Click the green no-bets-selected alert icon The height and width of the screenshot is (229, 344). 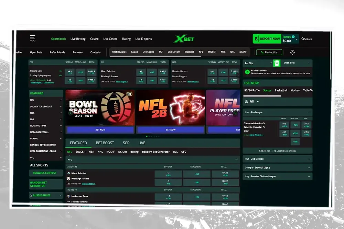(x=247, y=72)
